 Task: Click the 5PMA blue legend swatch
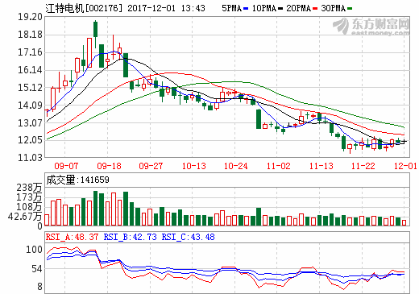246,9
